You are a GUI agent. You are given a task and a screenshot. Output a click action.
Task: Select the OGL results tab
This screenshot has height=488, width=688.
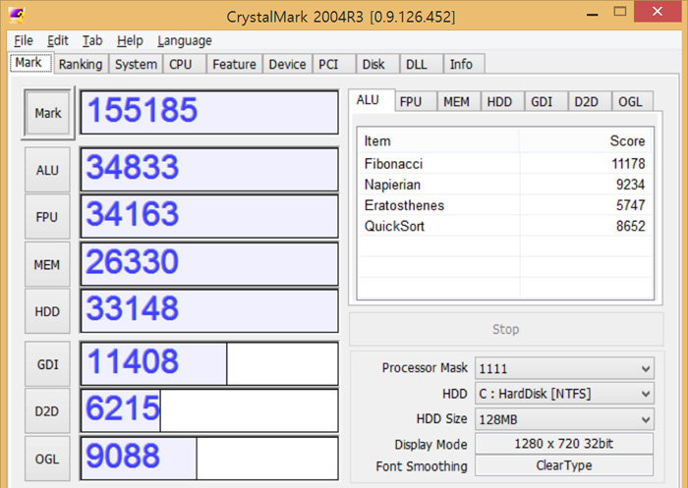(630, 101)
